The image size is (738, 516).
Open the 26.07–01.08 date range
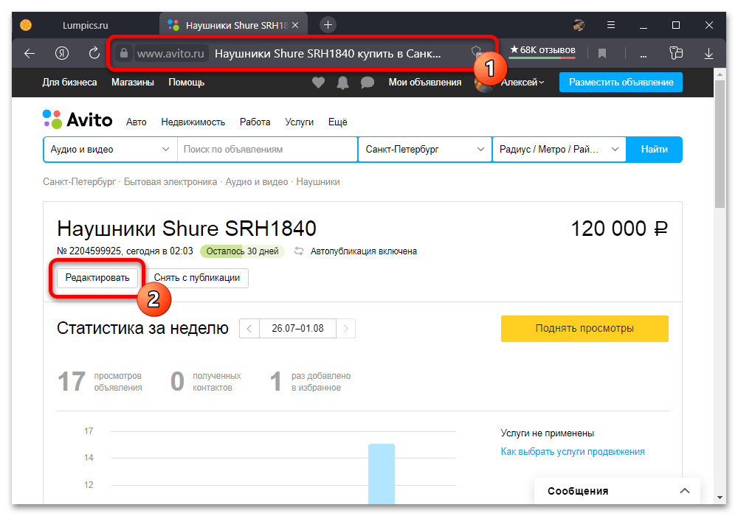pyautogui.click(x=297, y=329)
